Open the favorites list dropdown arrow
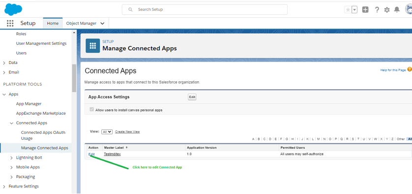 point(354,10)
